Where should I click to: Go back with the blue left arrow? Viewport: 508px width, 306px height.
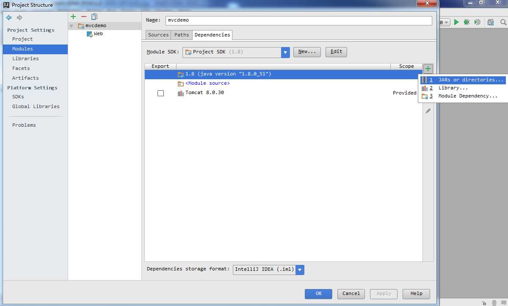click(9, 18)
